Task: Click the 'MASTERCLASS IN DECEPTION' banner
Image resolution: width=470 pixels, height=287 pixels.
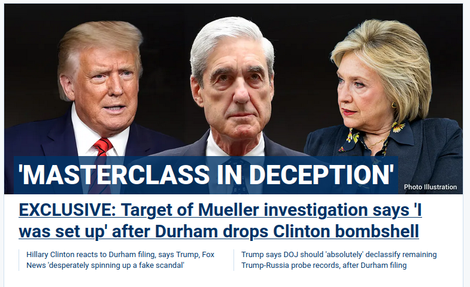Action: [x=205, y=175]
